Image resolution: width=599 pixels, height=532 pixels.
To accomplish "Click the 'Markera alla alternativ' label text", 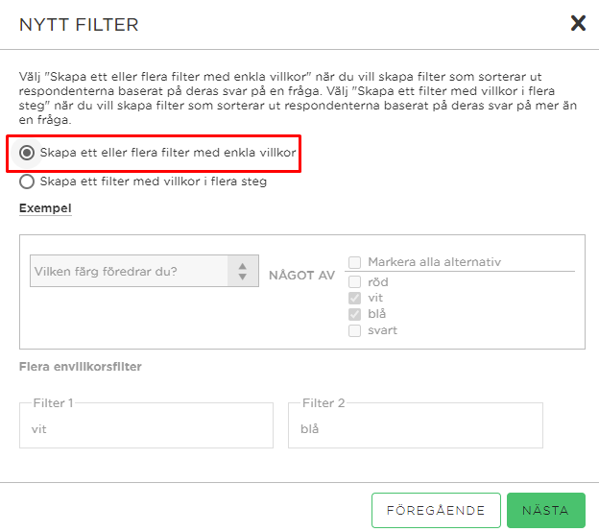I will tap(434, 262).
